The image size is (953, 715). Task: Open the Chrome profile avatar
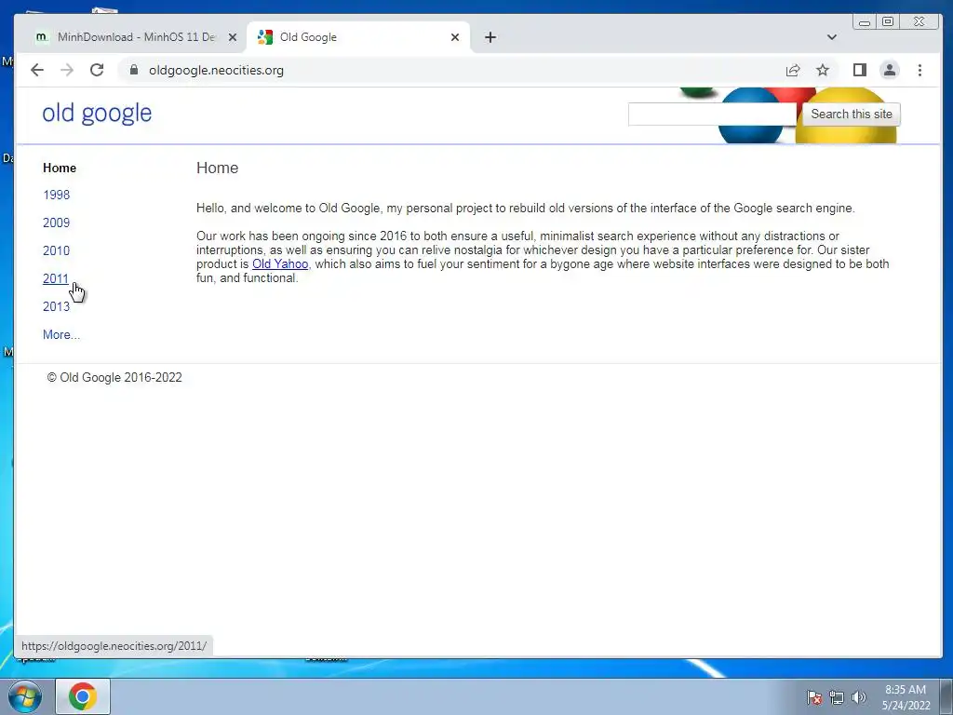(889, 70)
